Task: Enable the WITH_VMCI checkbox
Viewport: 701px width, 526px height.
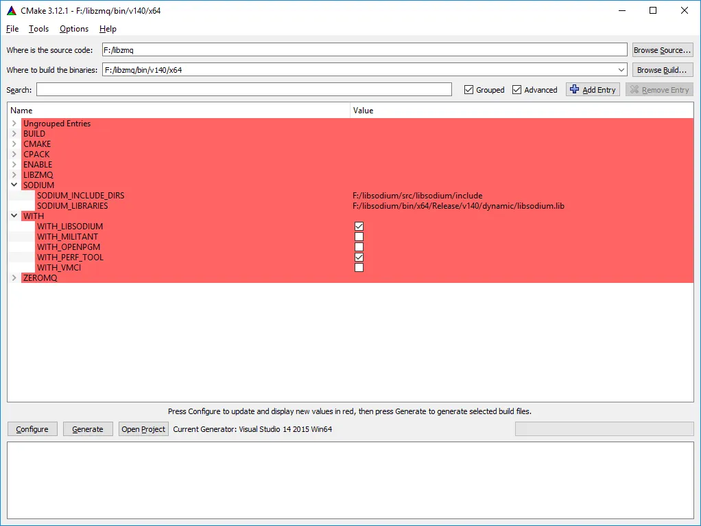Action: (359, 268)
